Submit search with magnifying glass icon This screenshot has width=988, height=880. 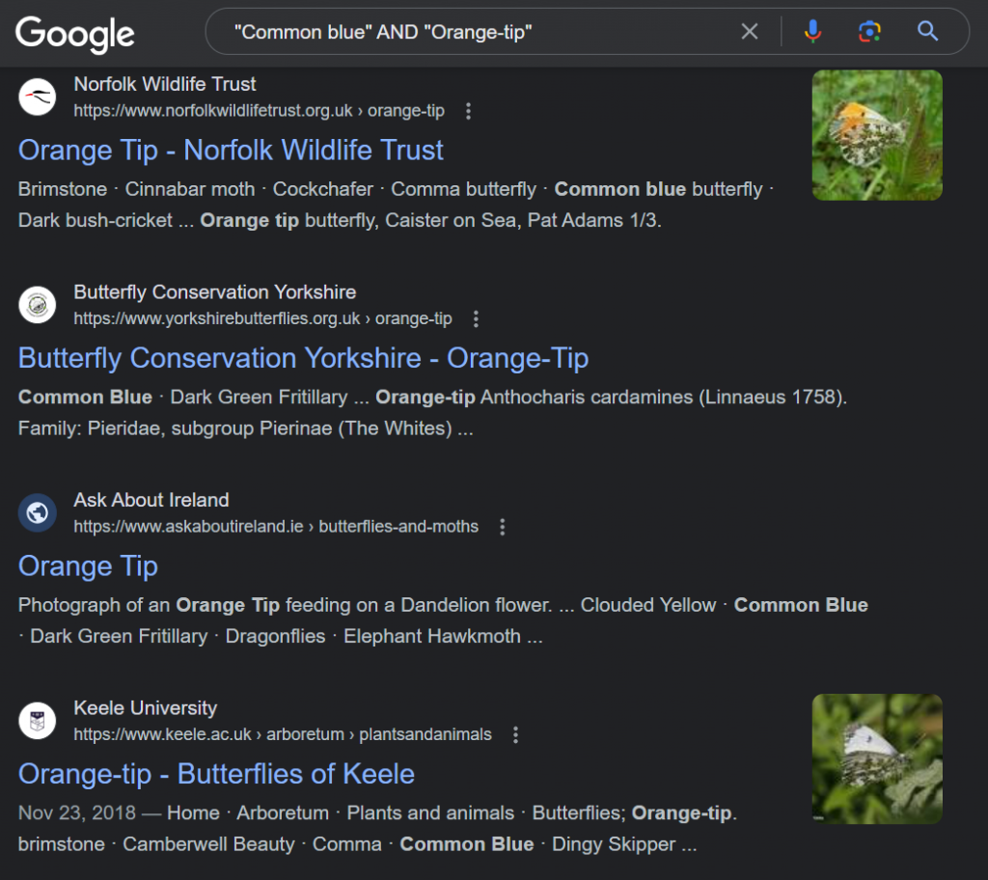coord(927,31)
